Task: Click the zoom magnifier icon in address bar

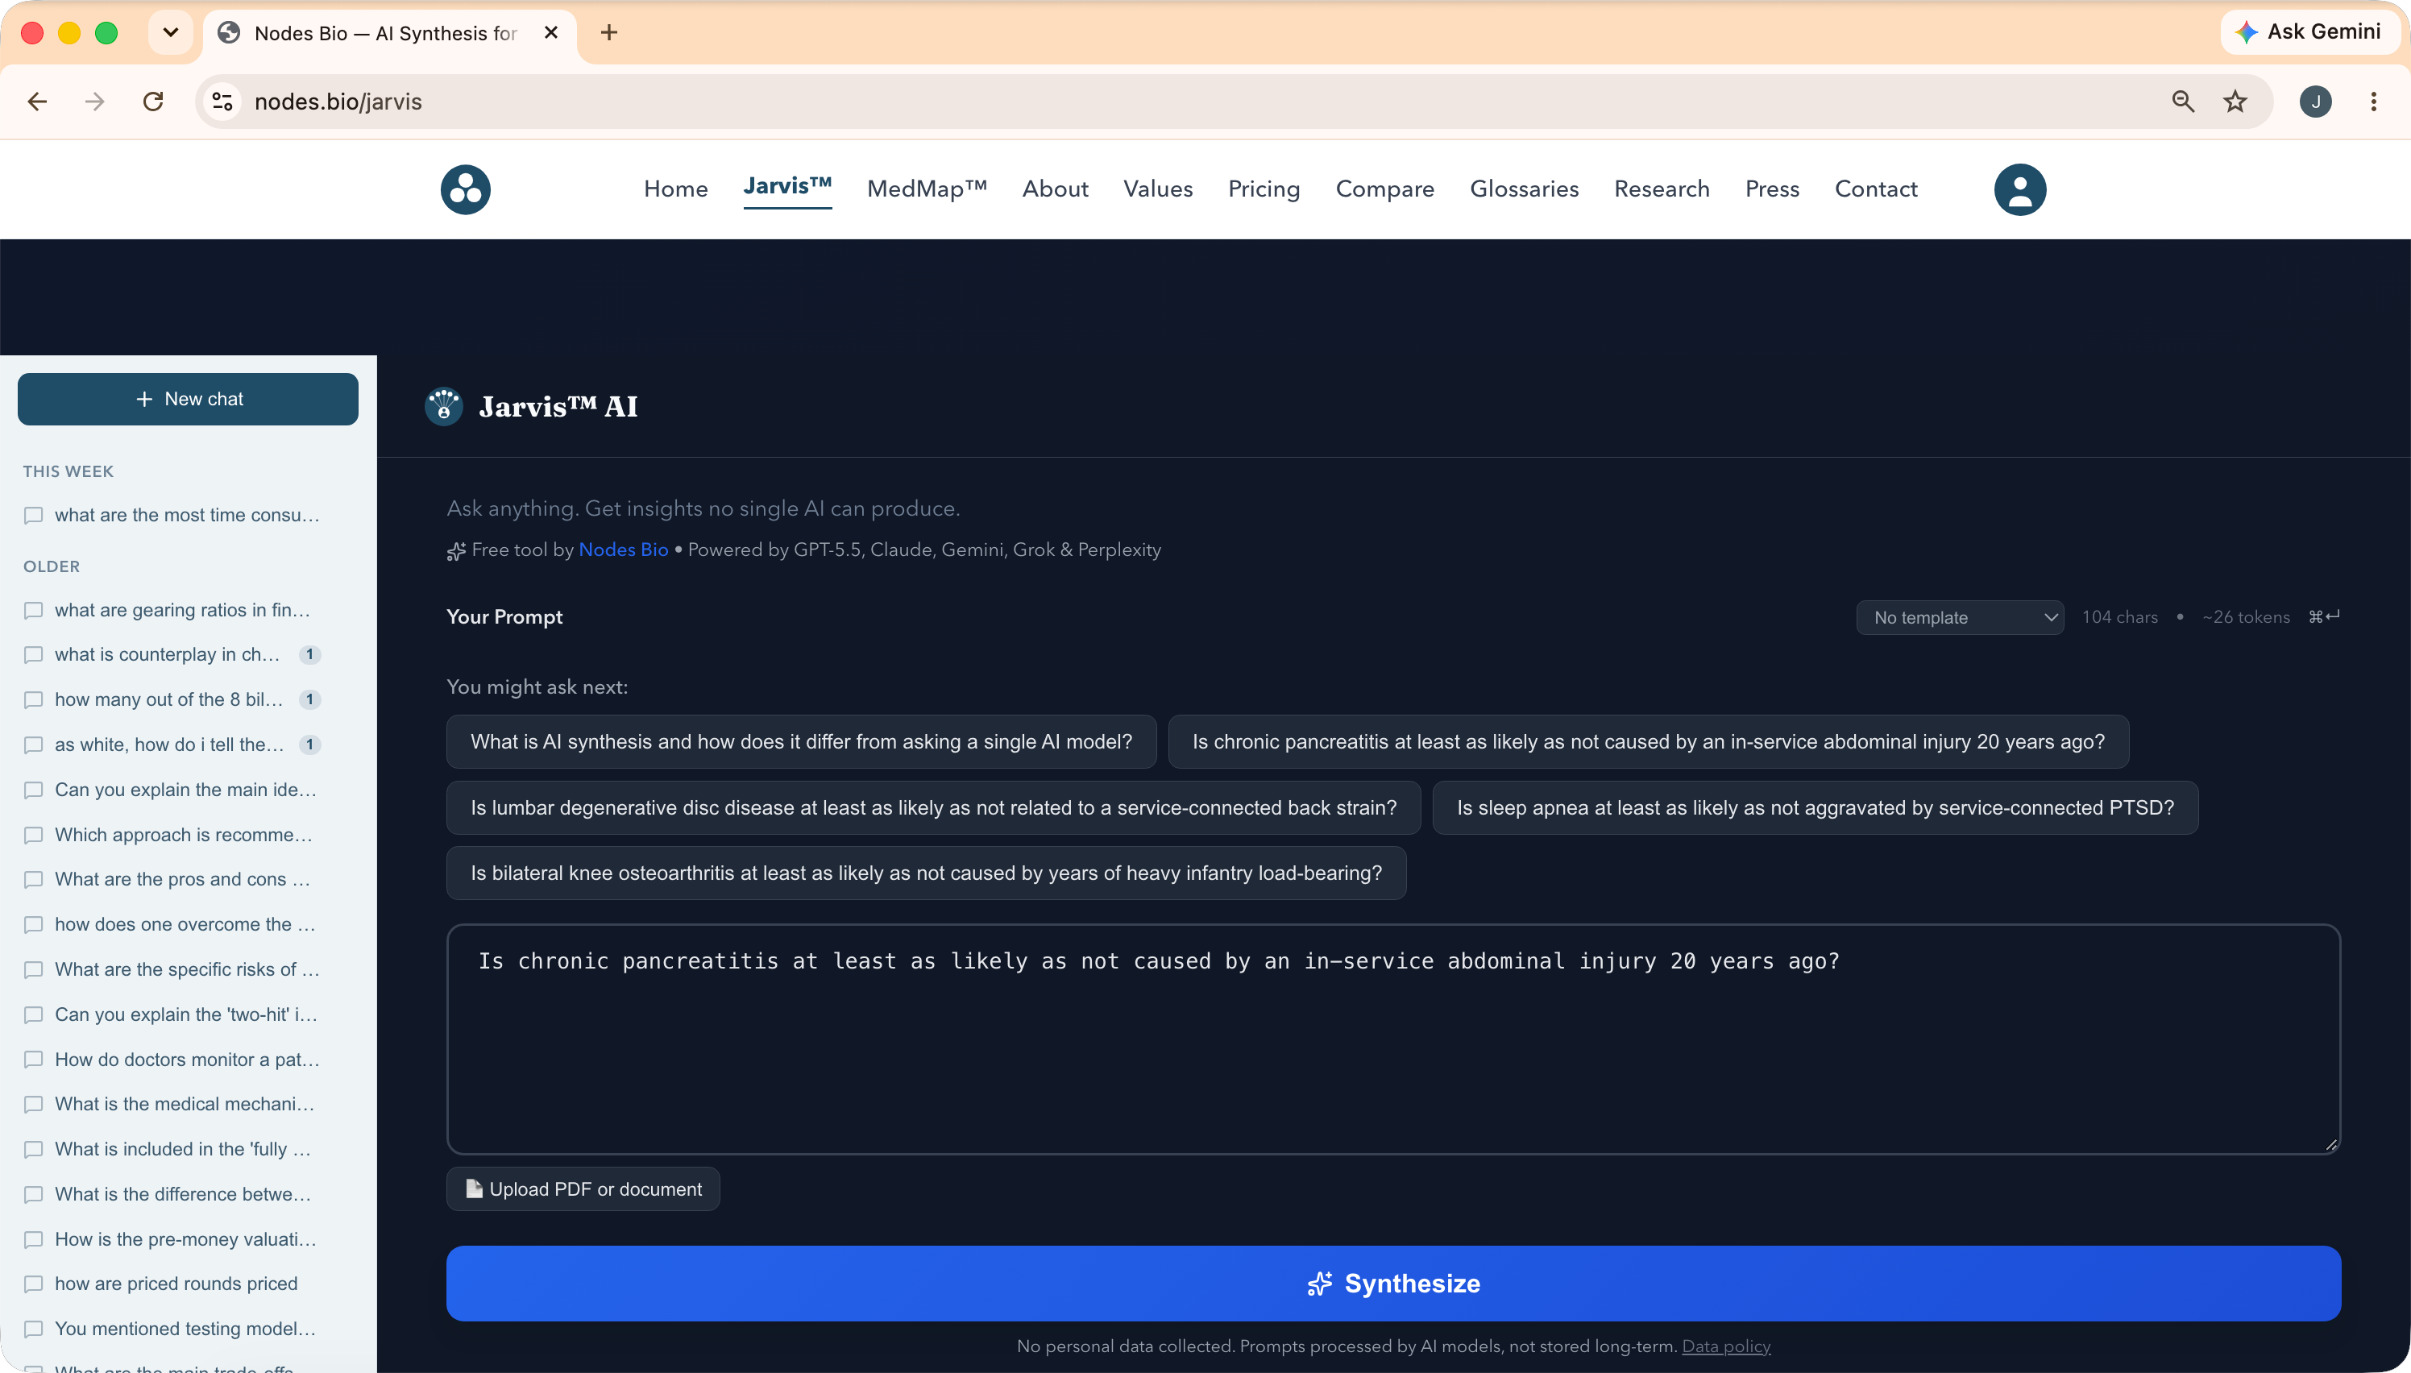Action: [x=2183, y=101]
